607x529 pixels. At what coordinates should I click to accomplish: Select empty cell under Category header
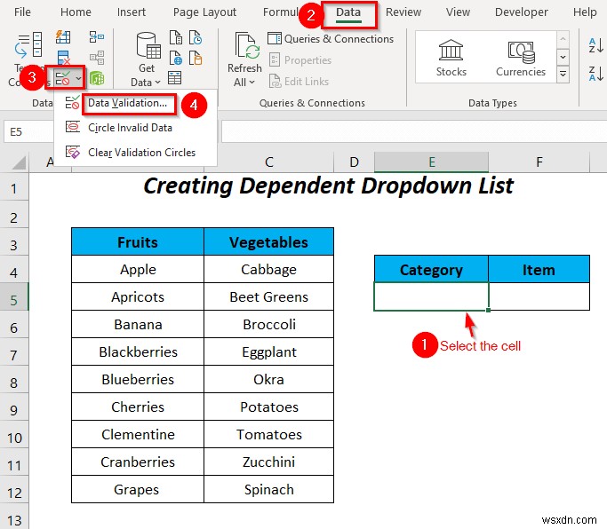431,296
